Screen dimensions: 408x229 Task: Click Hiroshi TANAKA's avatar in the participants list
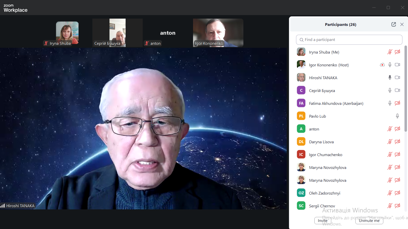click(x=301, y=77)
